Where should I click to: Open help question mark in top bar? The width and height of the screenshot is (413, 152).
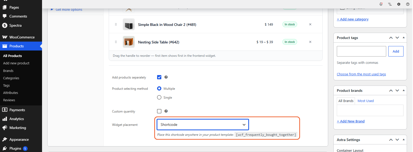408,4
